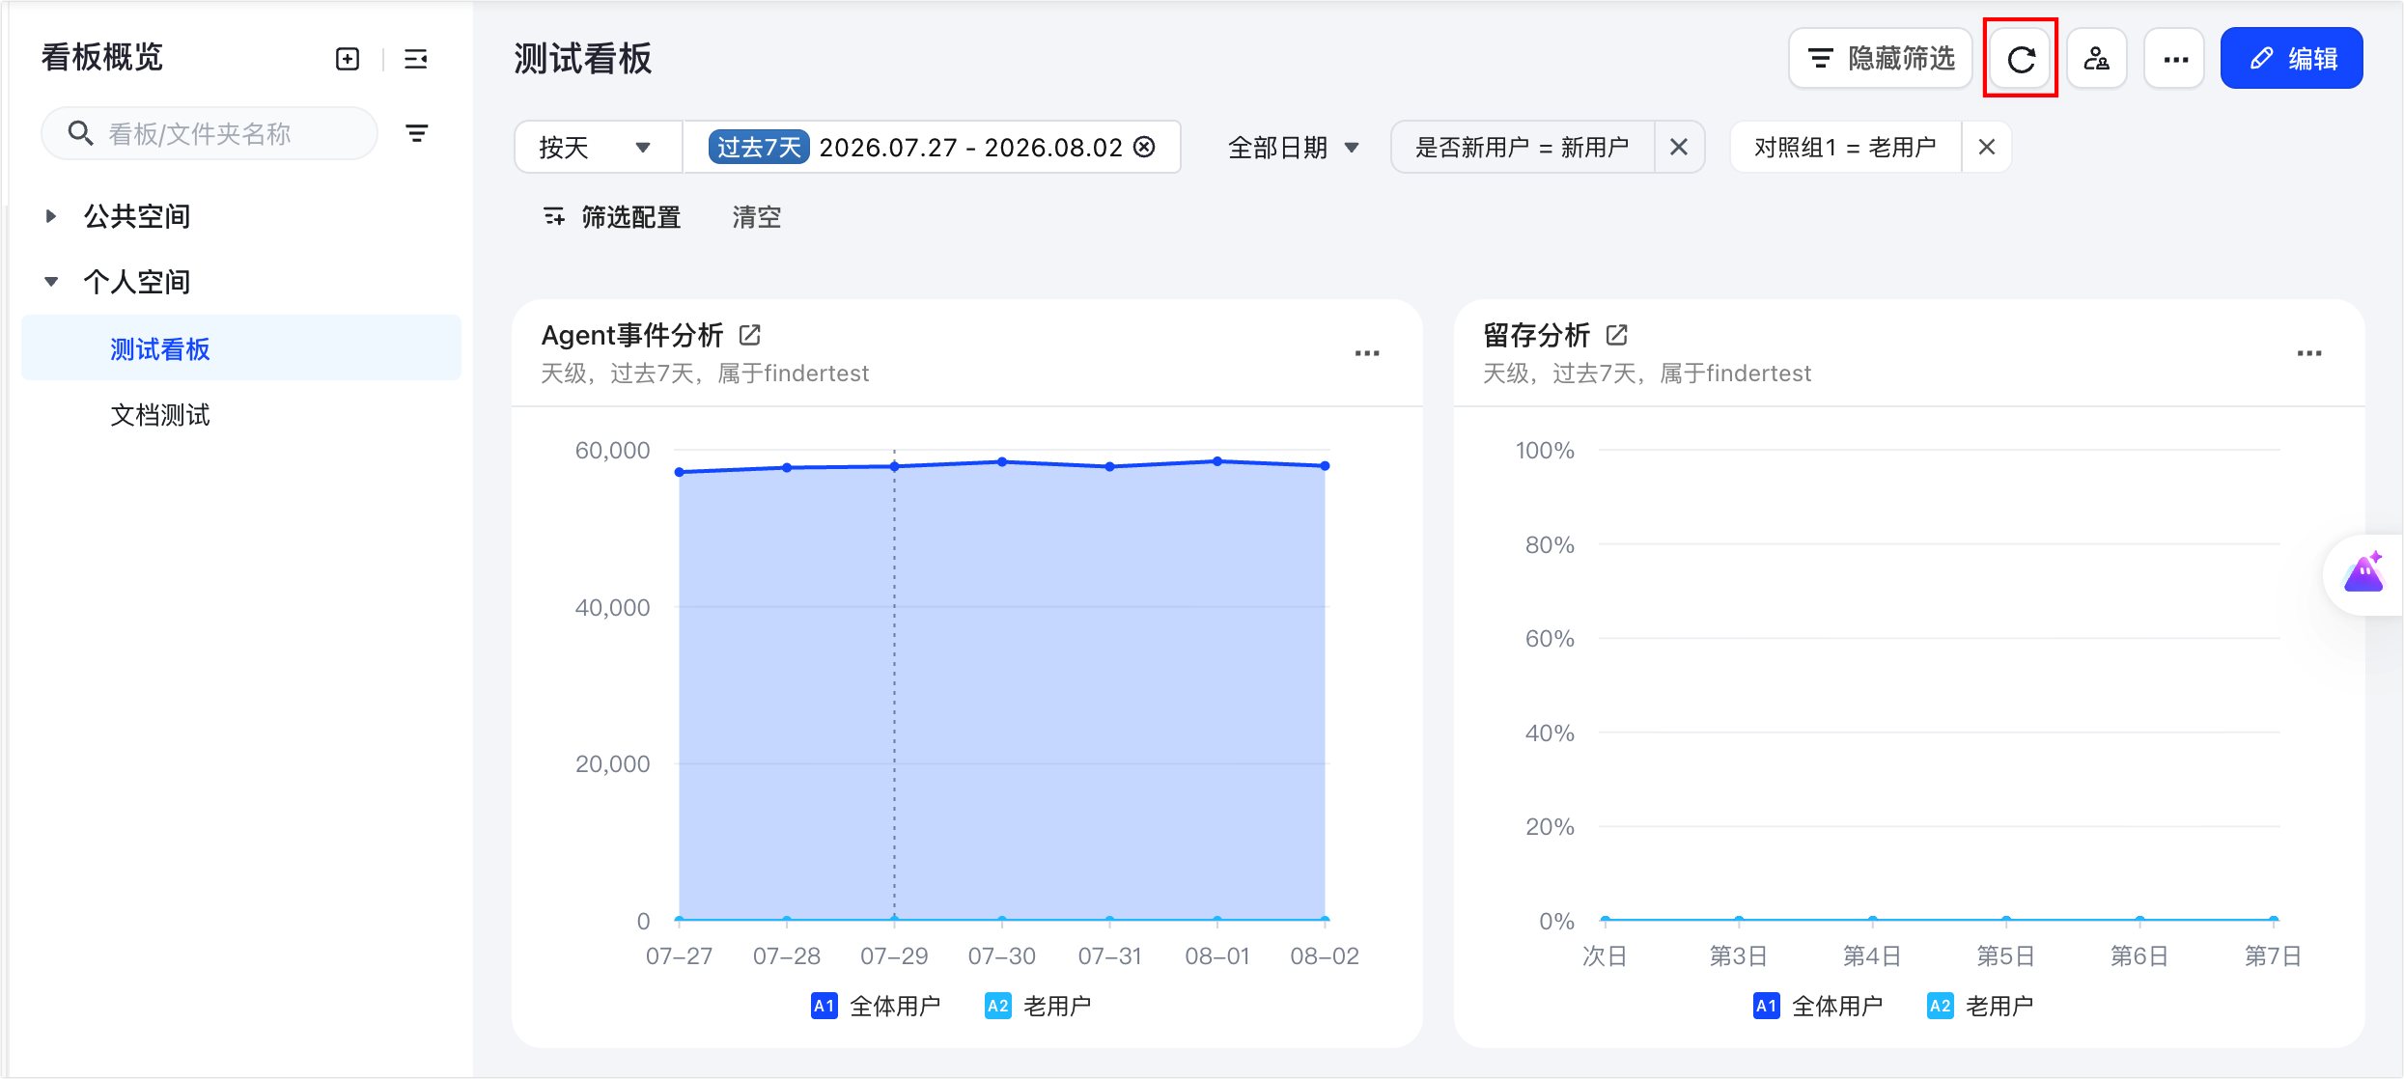Image resolution: width=2404 pixels, height=1079 pixels.
Task: Collapse the dashboard overview sidebar
Action: tap(416, 59)
